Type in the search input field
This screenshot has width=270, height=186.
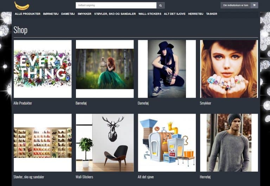click(x=116, y=5)
